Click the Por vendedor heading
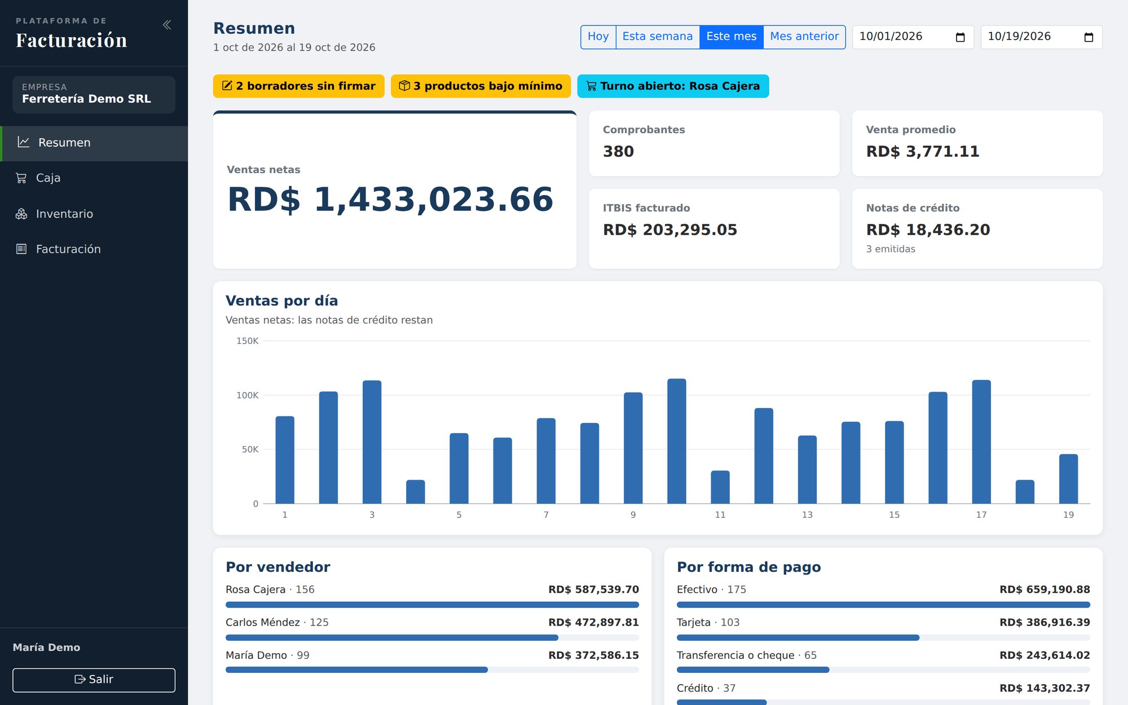Image resolution: width=1128 pixels, height=705 pixels. click(x=277, y=567)
